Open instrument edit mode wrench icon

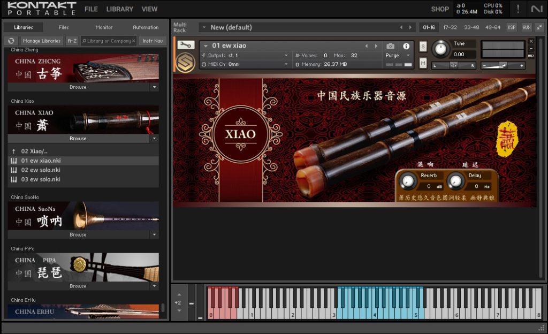186,45
